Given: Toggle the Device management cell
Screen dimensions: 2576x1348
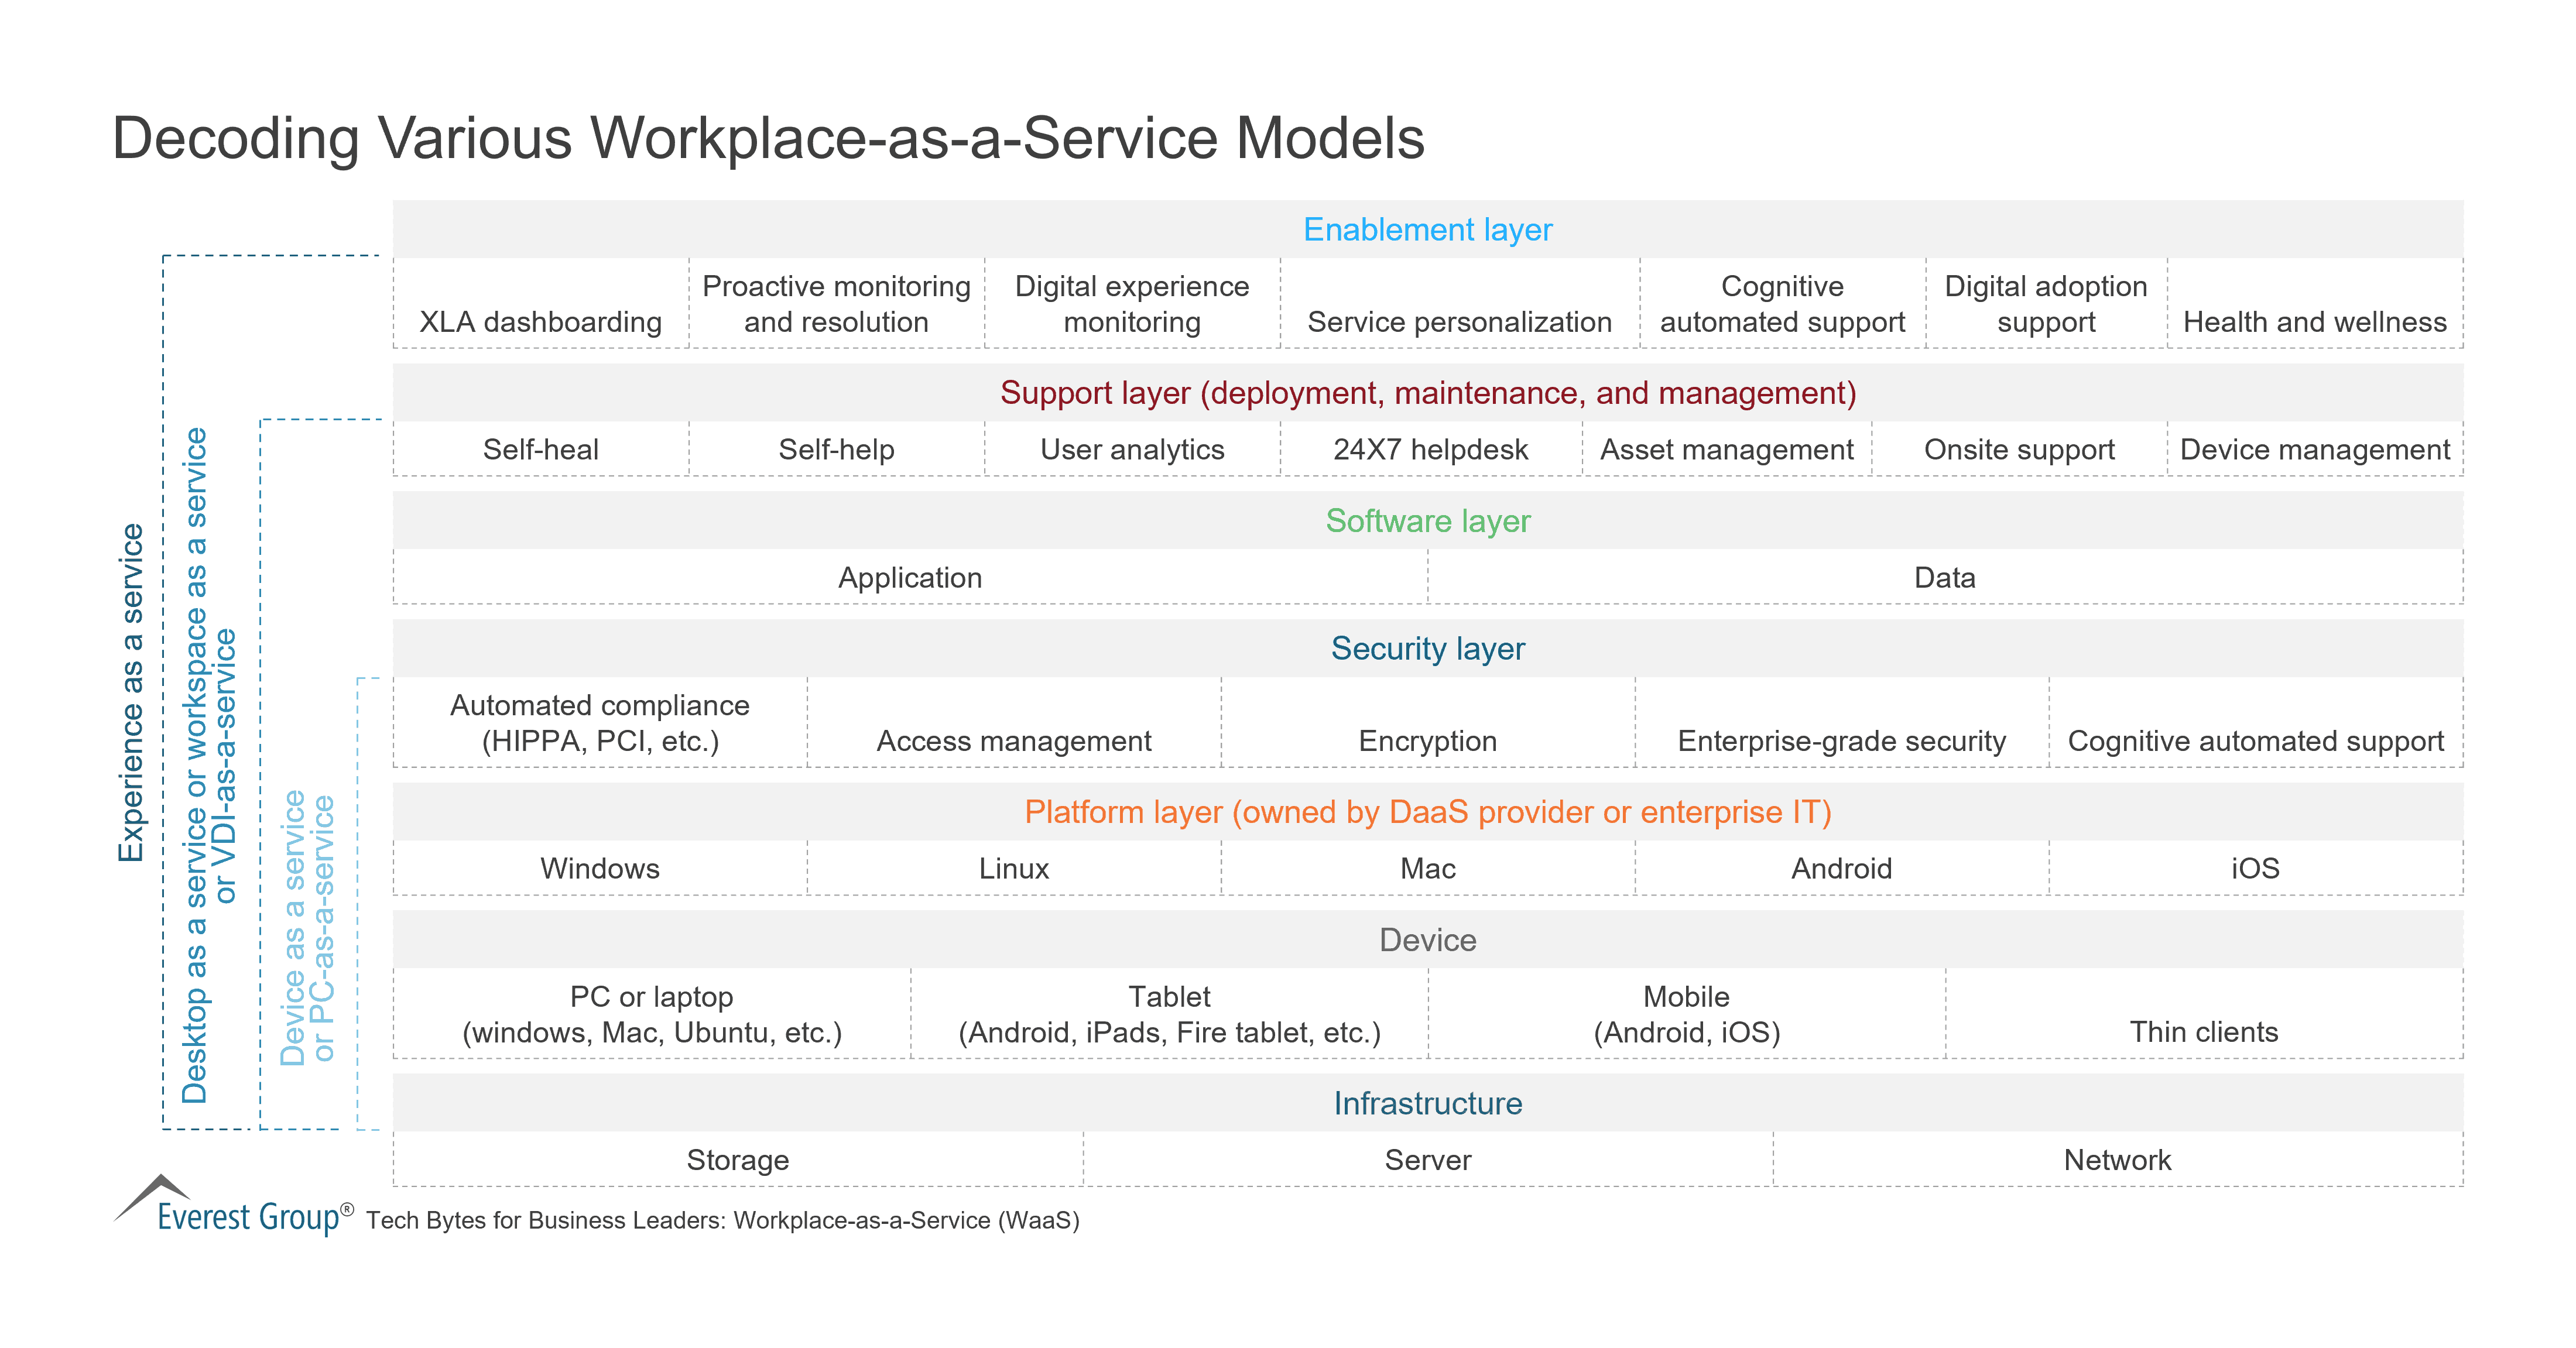Looking at the screenshot, I should pos(2315,449).
